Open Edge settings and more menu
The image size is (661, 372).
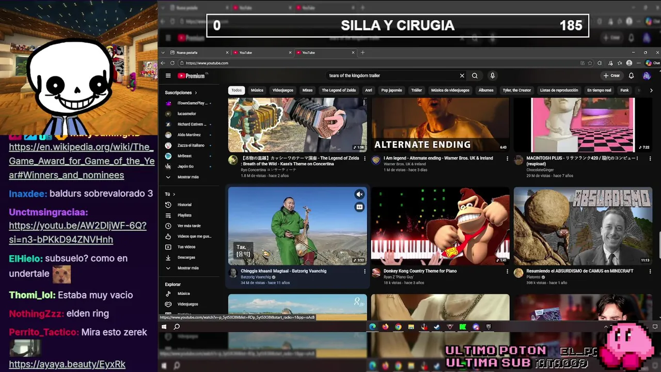tap(639, 63)
